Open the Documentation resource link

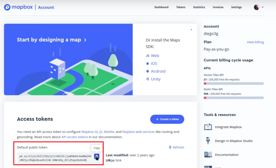click(x=227, y=155)
